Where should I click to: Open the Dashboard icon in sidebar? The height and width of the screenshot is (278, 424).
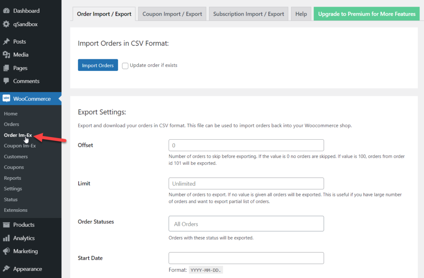6,11
